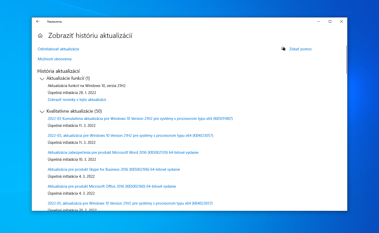
Task: Open Microsoft Office 2016 KB5002160 link
Action: (112, 186)
